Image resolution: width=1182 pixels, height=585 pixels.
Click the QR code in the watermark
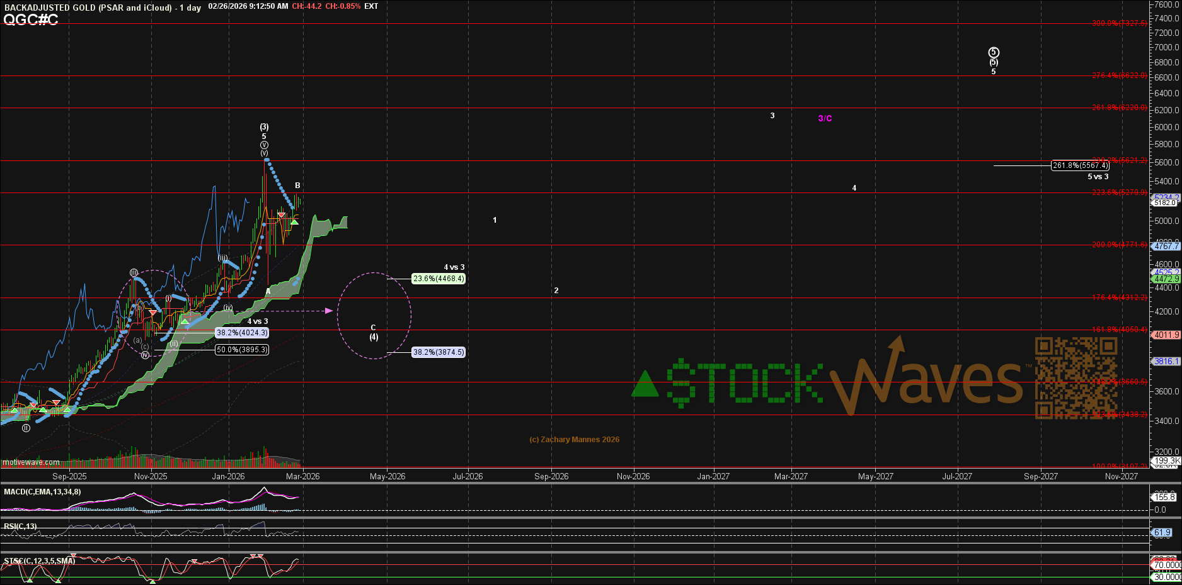(x=1076, y=377)
